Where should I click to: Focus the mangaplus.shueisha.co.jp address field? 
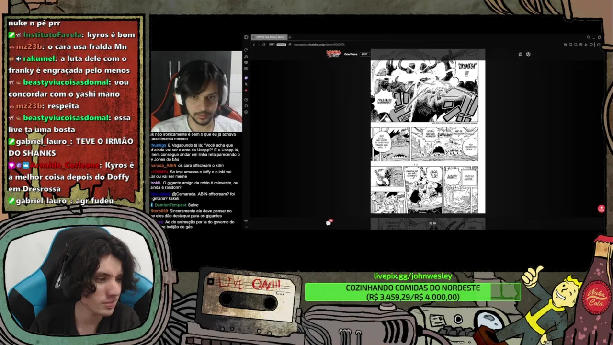pos(319,45)
